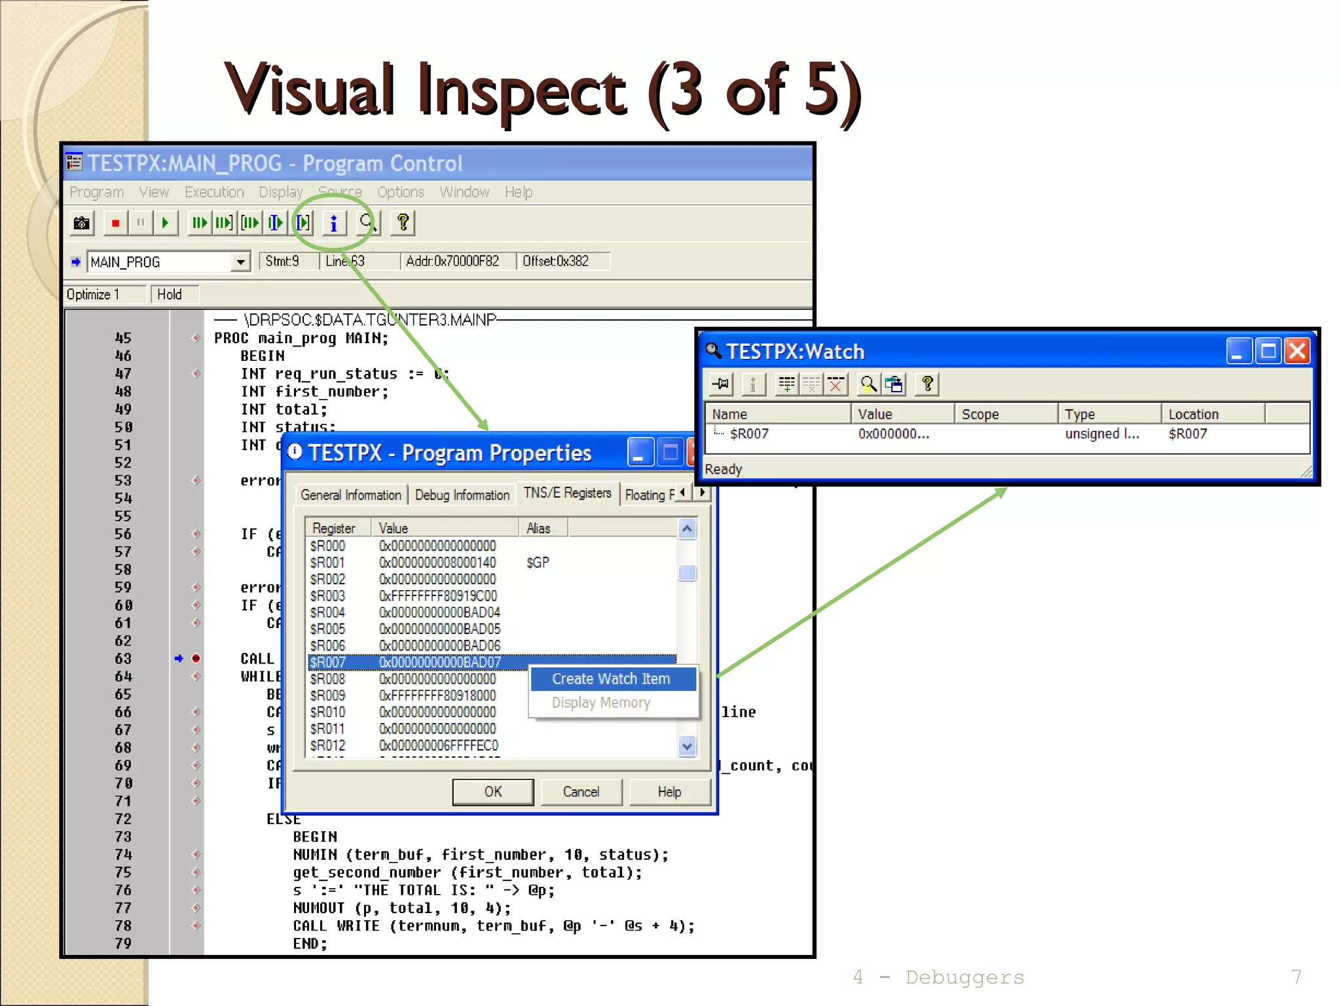Toggle breakpoint diamond on line 74

pyautogui.click(x=196, y=854)
